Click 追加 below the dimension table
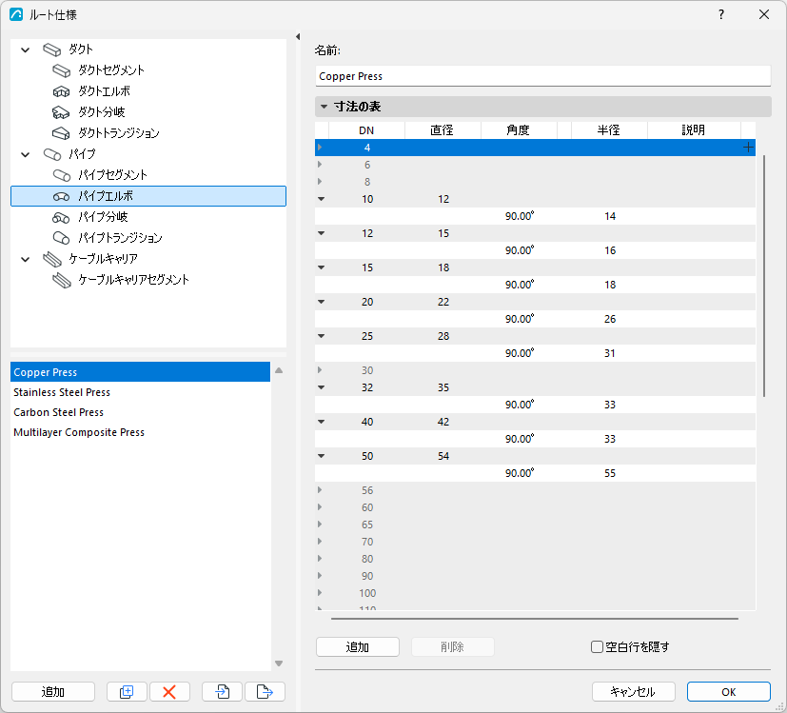This screenshot has width=787, height=713. click(358, 646)
